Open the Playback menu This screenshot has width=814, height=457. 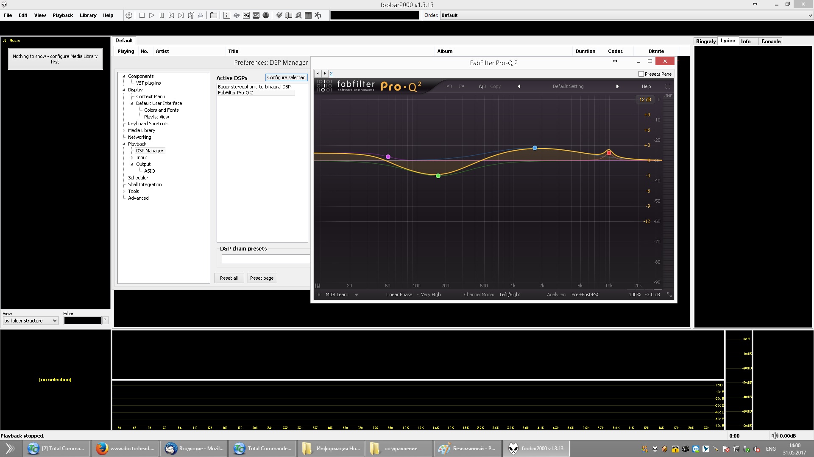pyautogui.click(x=63, y=15)
